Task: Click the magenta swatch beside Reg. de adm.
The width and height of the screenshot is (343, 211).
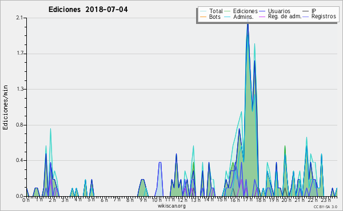Action: [262, 17]
